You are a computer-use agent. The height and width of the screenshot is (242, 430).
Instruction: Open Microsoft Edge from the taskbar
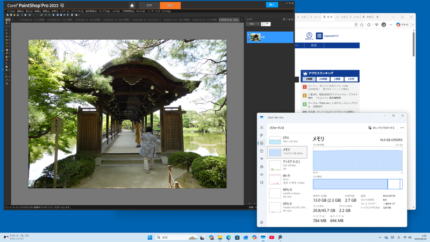coord(228,238)
